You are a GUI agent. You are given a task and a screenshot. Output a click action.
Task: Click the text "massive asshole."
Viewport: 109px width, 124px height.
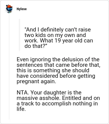(39, 98)
